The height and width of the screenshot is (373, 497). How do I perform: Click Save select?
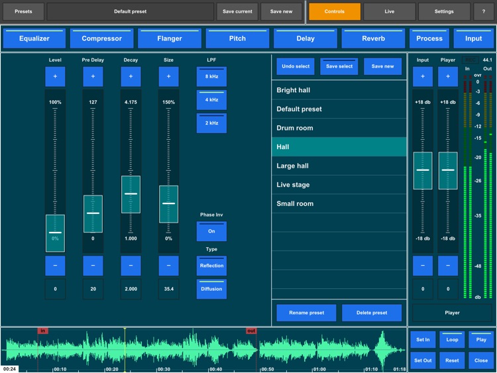coord(339,66)
